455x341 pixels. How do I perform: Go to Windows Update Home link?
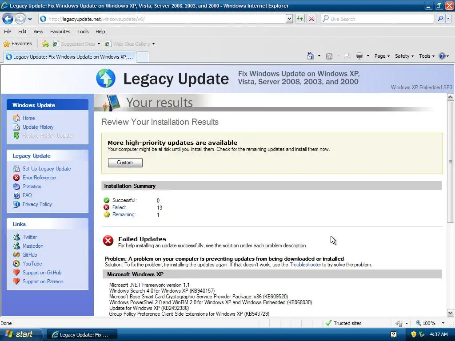point(29,118)
